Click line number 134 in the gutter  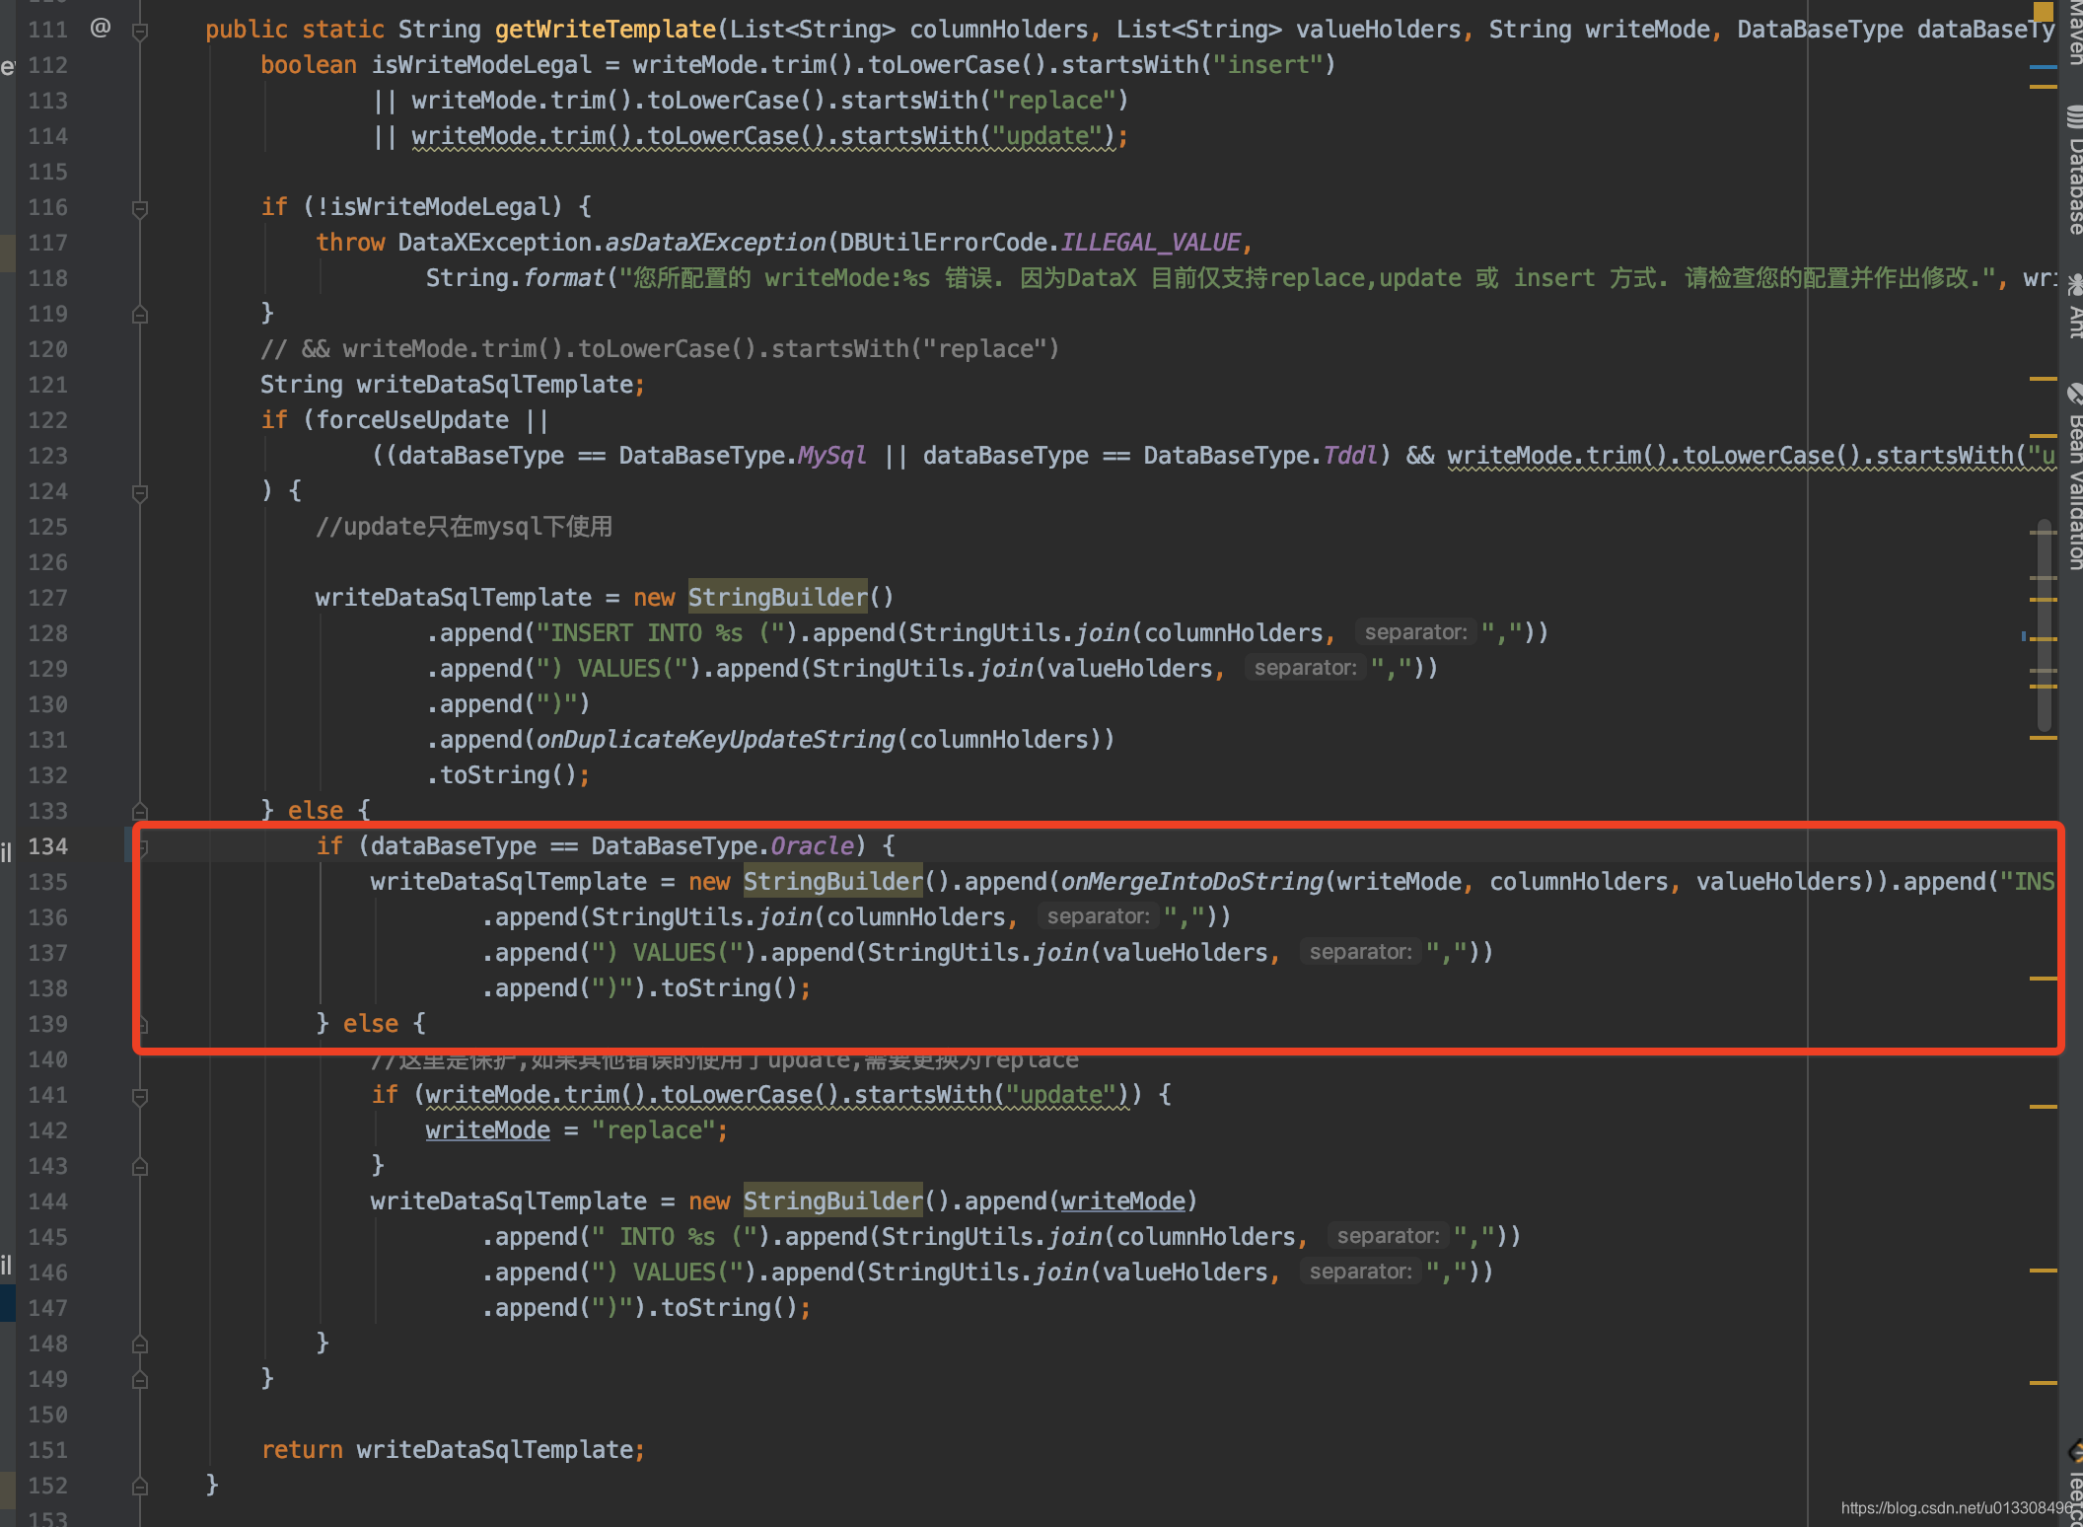[48, 846]
